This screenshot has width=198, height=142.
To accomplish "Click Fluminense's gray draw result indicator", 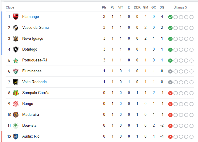I will (170, 71).
